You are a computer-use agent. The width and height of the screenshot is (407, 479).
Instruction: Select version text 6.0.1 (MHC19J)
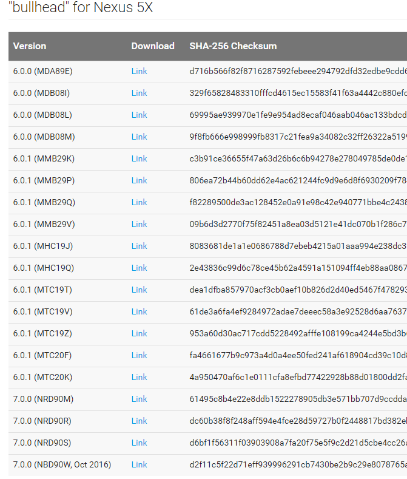coord(43,246)
